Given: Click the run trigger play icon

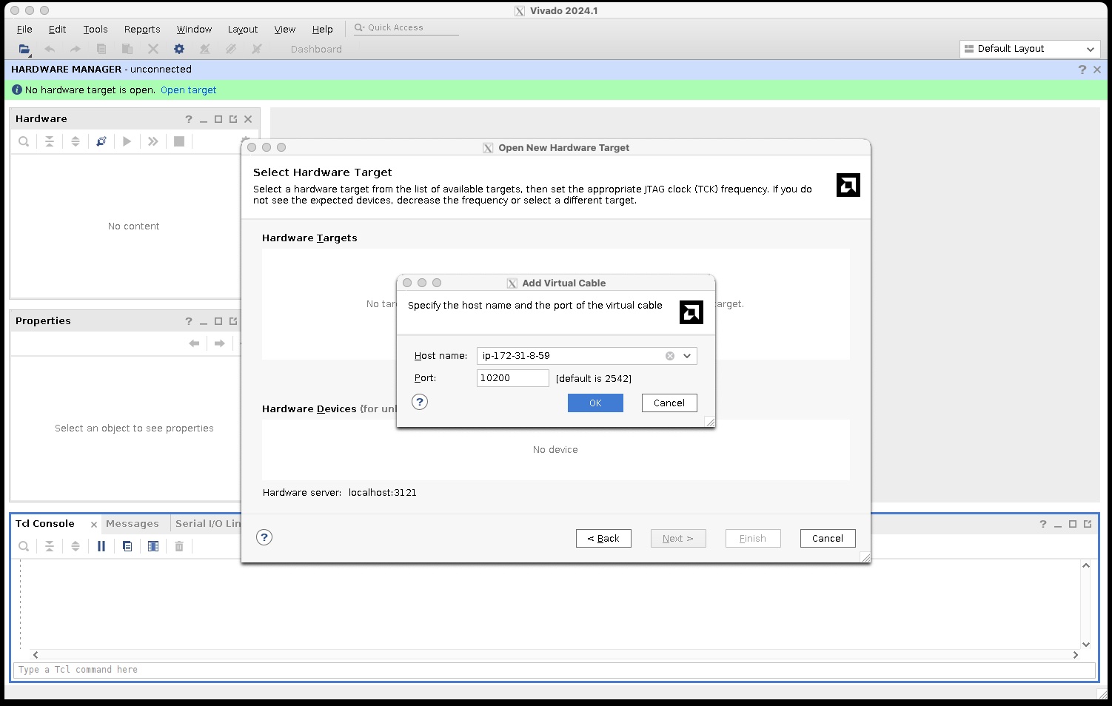Looking at the screenshot, I should [x=127, y=141].
